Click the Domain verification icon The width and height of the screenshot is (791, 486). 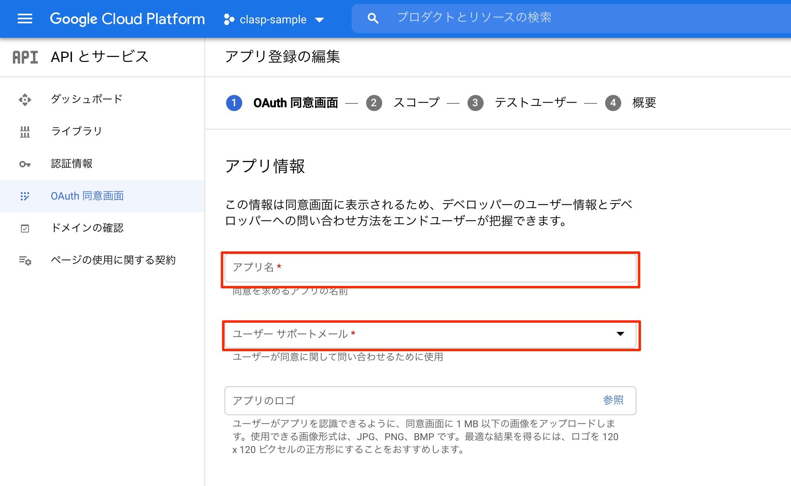25,227
